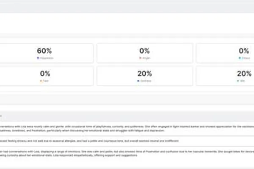The height and width of the screenshot is (169, 254).
Task: Click the orange Fear legend dot
Action: [x=41, y=81]
